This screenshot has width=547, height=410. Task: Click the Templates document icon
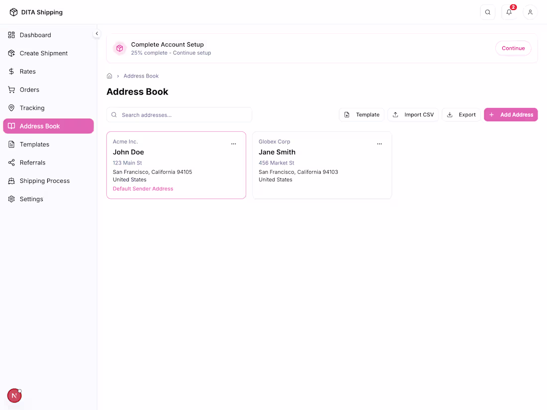(x=11, y=144)
